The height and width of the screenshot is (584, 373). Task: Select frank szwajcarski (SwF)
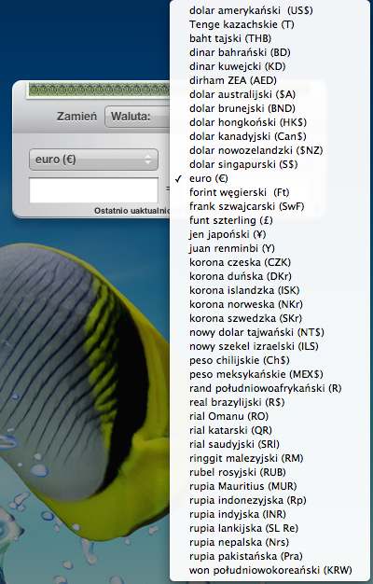point(269,206)
